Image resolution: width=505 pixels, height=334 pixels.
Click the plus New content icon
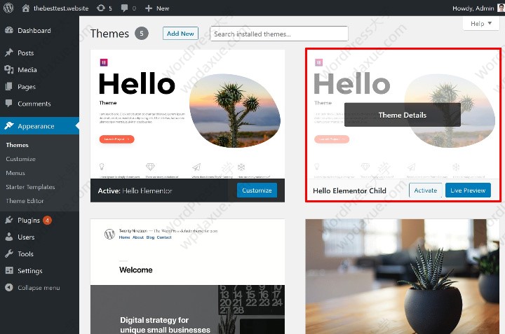(149, 8)
